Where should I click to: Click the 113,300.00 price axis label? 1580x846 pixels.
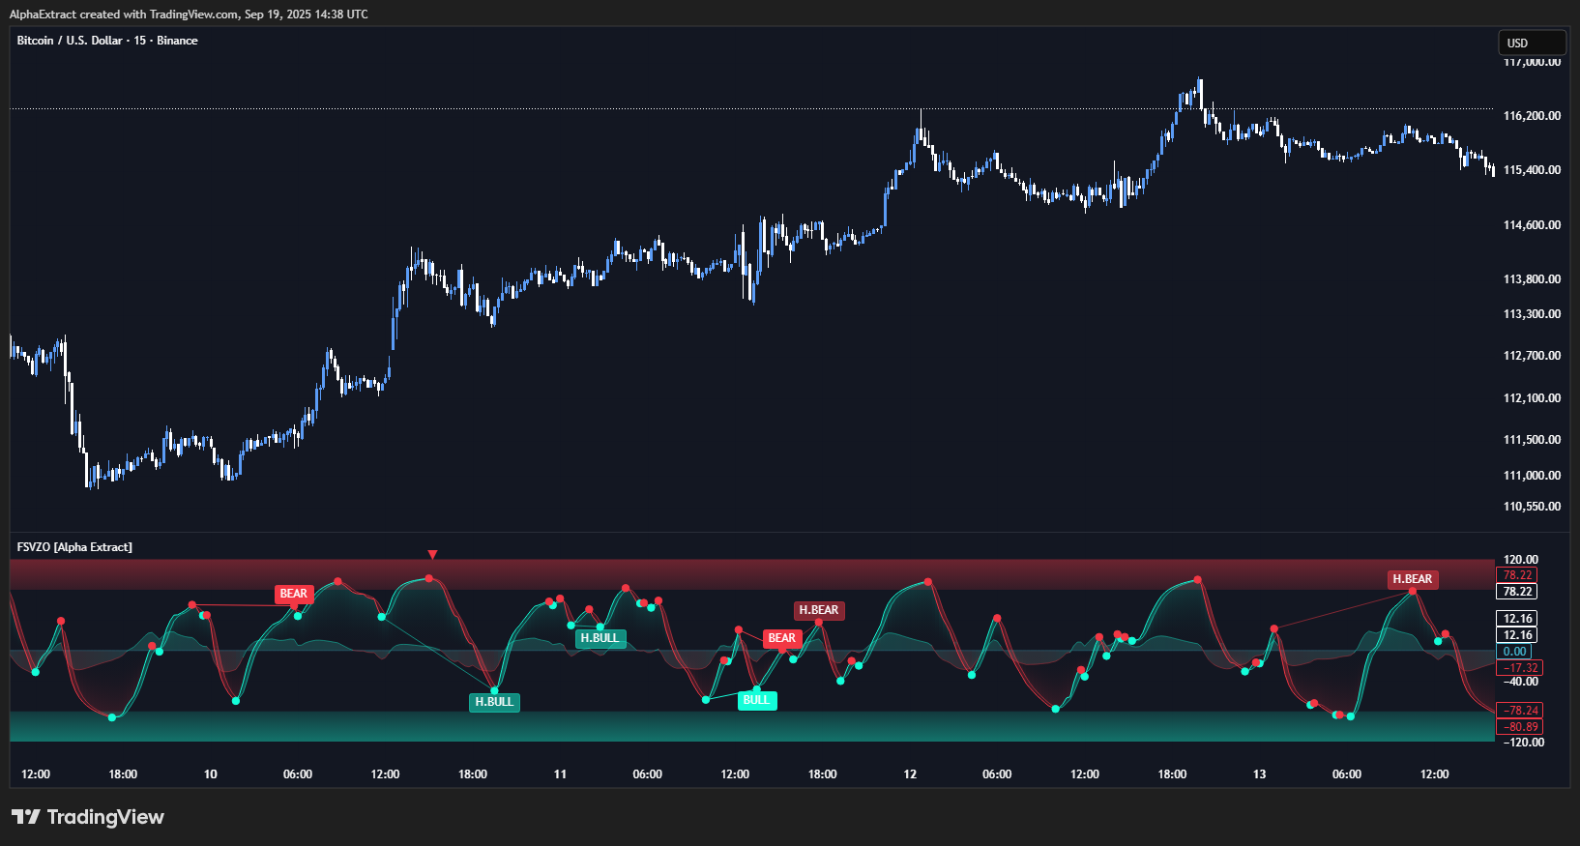point(1532,314)
